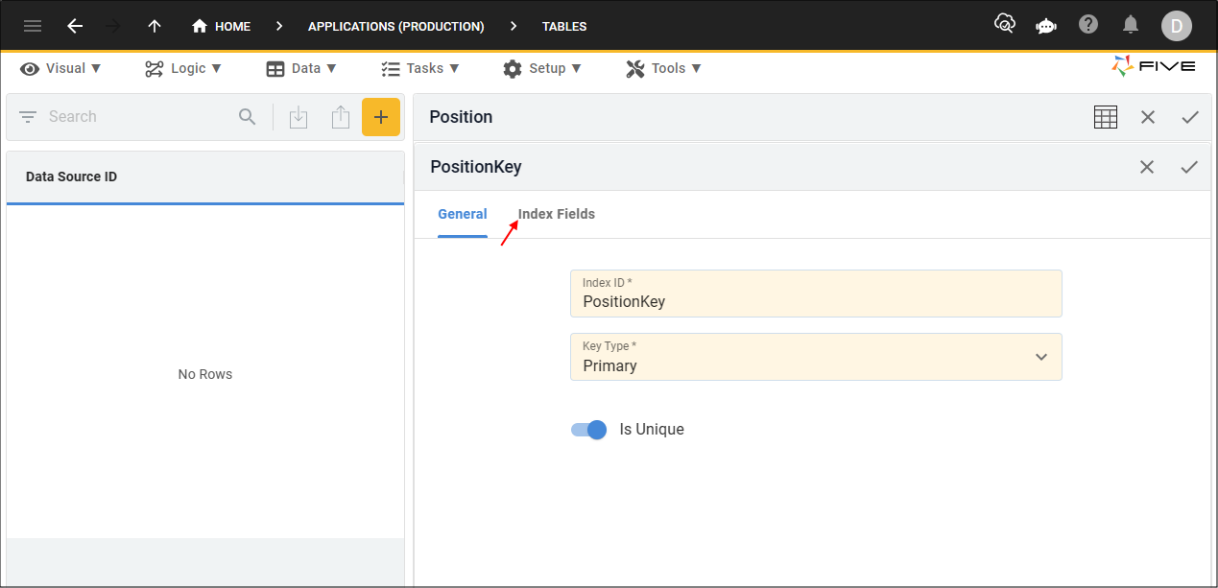
Task: Open the chatbot assistant icon
Action: (x=1046, y=26)
